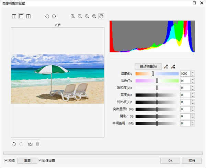The width and height of the screenshot is (206, 168).
Task: Click the 阴影 shadows spinner arrows
Action: tap(193, 116)
